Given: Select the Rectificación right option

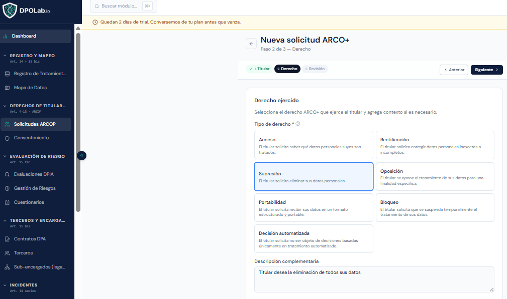Looking at the screenshot, I should (435, 145).
